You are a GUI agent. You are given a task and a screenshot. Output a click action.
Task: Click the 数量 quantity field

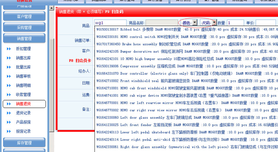(236, 23)
